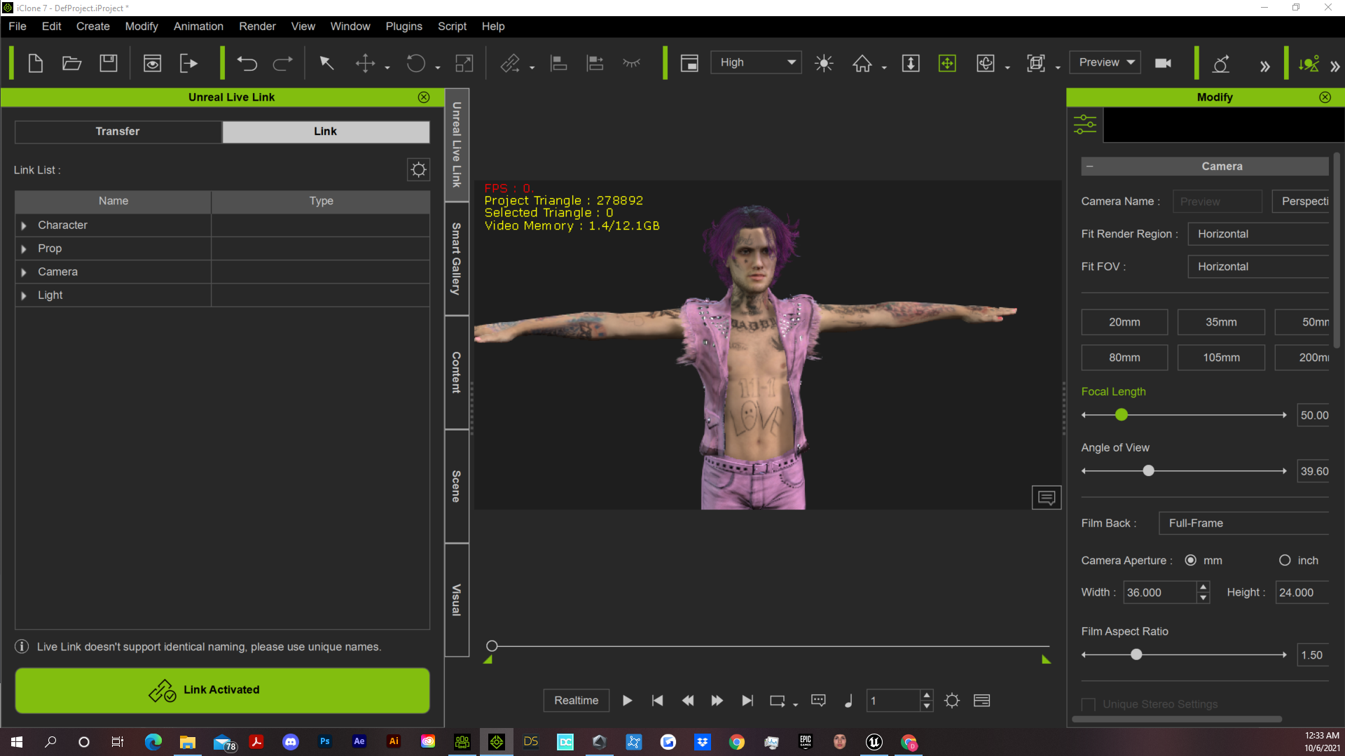Enable Unique Stereo Settings checkbox
This screenshot has width=1345, height=756.
pyautogui.click(x=1089, y=704)
